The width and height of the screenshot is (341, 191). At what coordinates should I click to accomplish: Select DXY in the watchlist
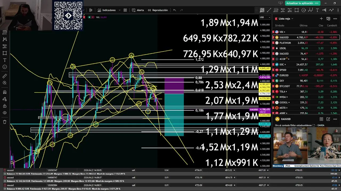point(306,81)
